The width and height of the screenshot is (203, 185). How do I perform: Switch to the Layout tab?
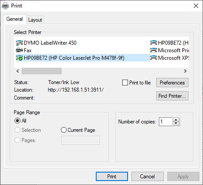pos(35,20)
